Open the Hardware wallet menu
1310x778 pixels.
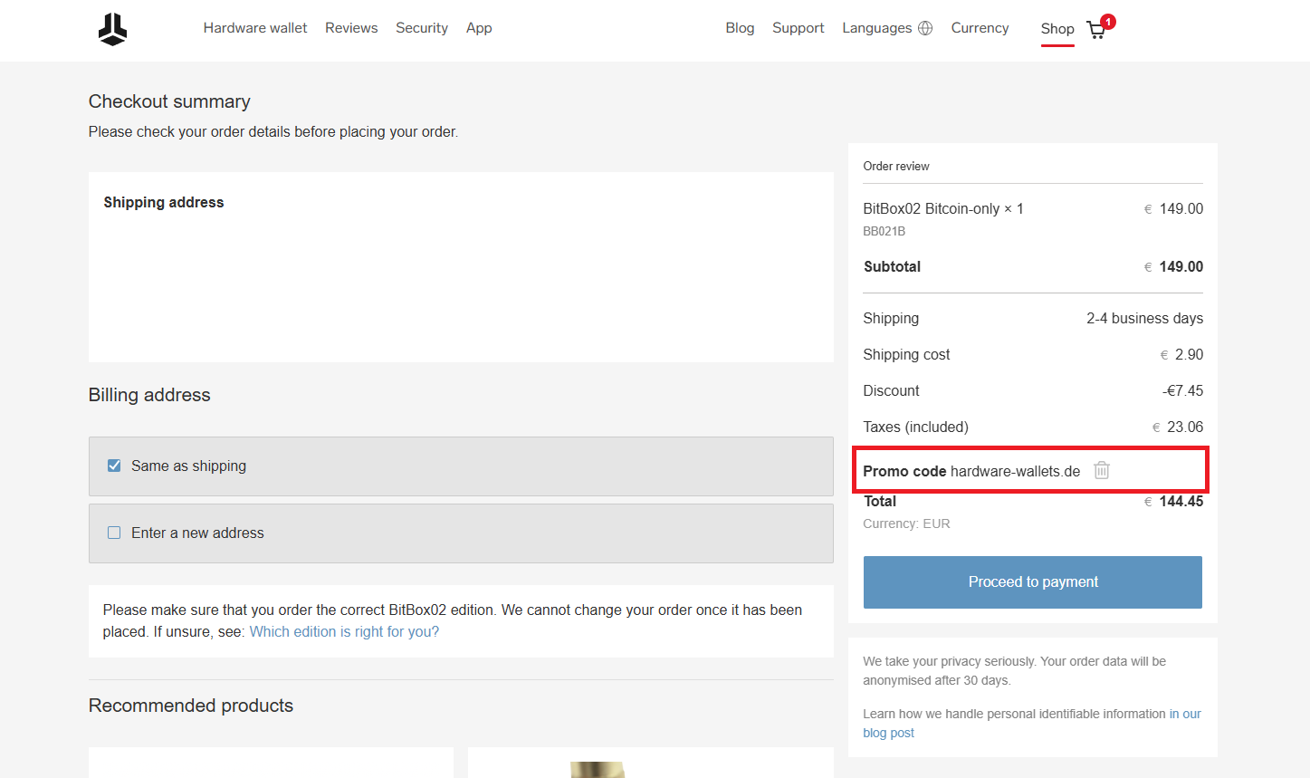255,27
